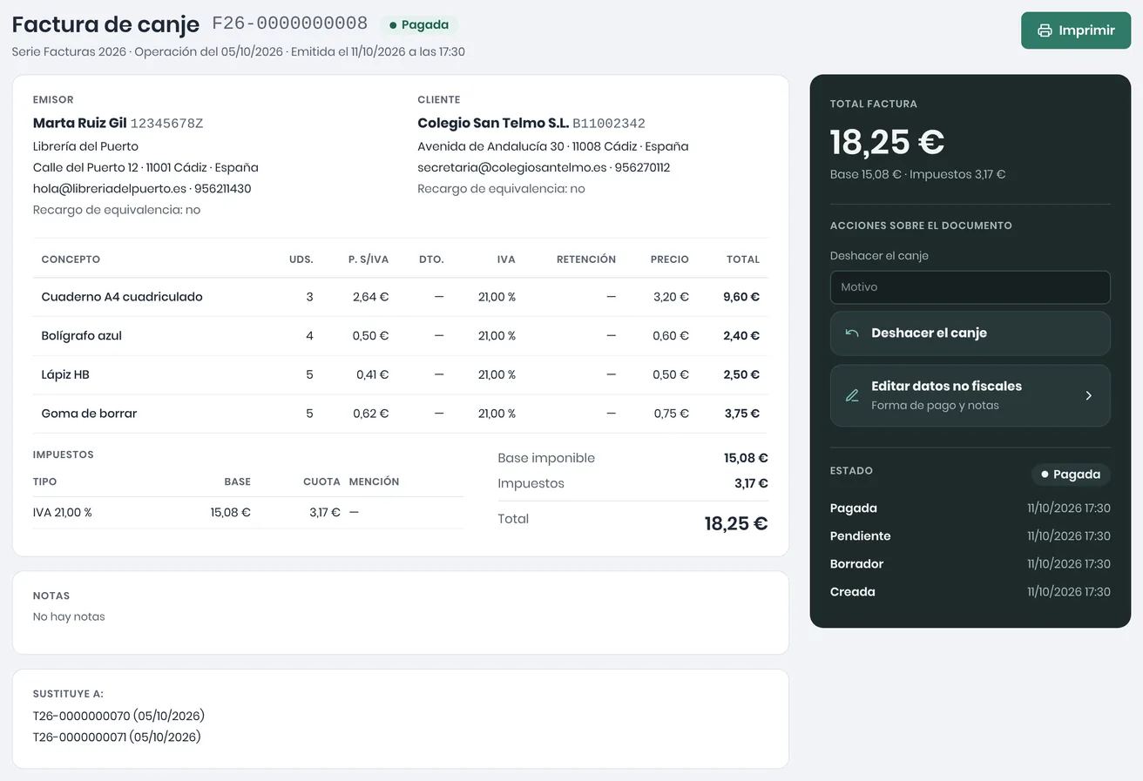Click the 9,60 € total for Cuaderno
The height and width of the screenshot is (781, 1143).
(741, 297)
